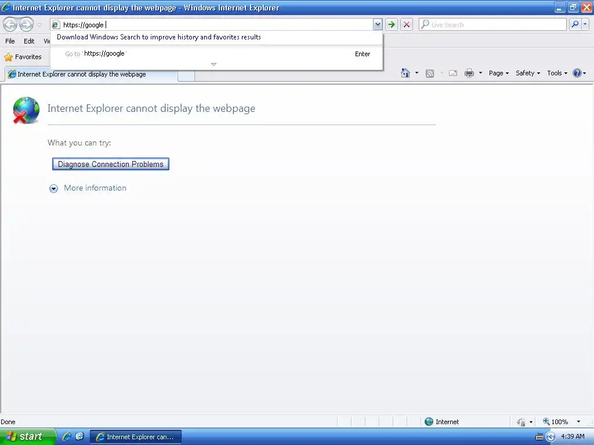
Task: Open the address bar history dropdown
Action: tap(377, 24)
